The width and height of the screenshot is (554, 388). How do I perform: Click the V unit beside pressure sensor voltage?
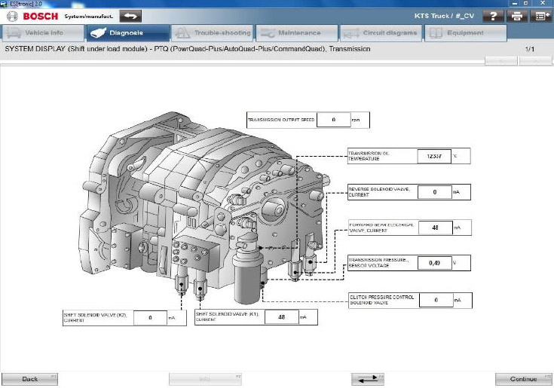[455, 263]
